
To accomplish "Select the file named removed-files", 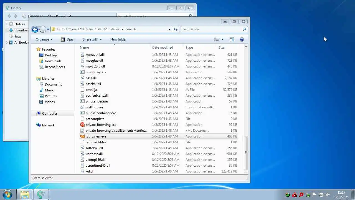I will coord(96,142).
